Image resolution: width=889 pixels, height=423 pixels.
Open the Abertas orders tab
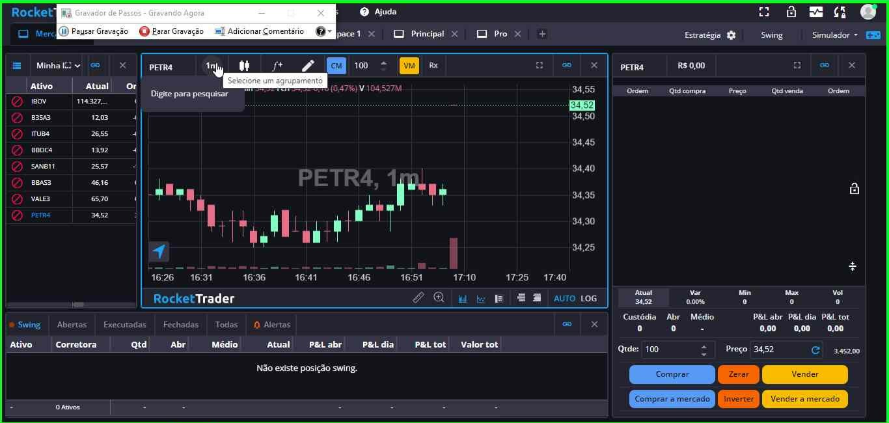[x=72, y=325]
